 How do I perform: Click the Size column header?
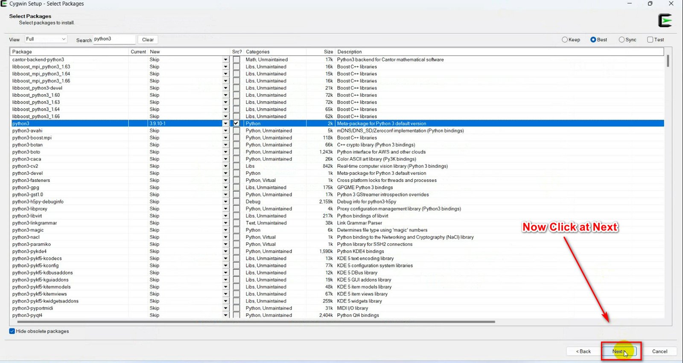pyautogui.click(x=321, y=52)
